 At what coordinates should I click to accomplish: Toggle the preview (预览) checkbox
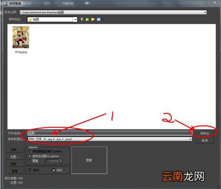pyautogui.click(x=54, y=170)
